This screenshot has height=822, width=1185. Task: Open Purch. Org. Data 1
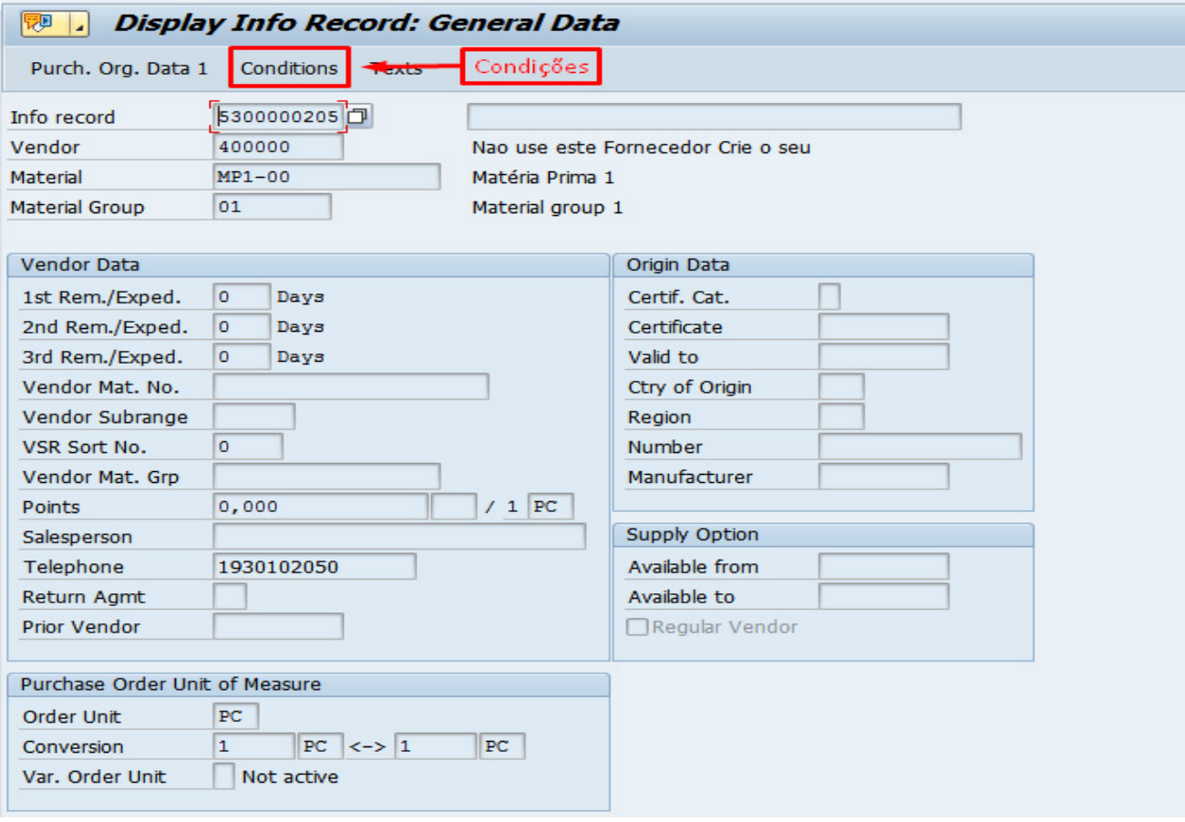click(x=119, y=68)
